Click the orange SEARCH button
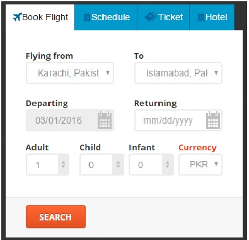Image resolution: width=249 pixels, height=240 pixels. tap(55, 217)
